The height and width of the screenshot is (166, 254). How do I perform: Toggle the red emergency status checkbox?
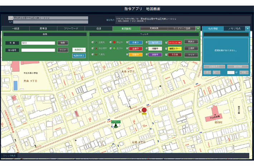(166, 42)
